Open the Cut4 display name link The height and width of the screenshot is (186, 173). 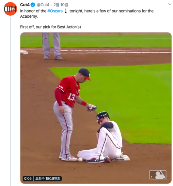pos(25,5)
